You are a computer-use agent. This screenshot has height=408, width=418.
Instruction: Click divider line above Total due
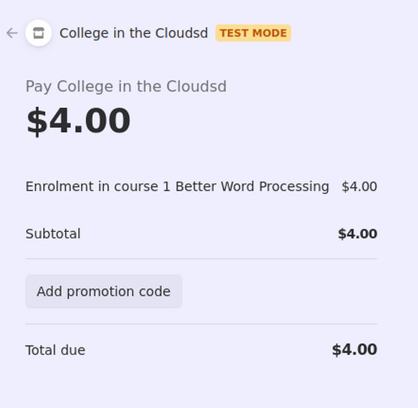click(201, 324)
